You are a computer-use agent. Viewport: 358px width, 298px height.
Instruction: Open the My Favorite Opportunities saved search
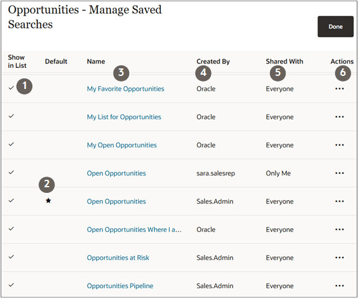tap(125, 89)
